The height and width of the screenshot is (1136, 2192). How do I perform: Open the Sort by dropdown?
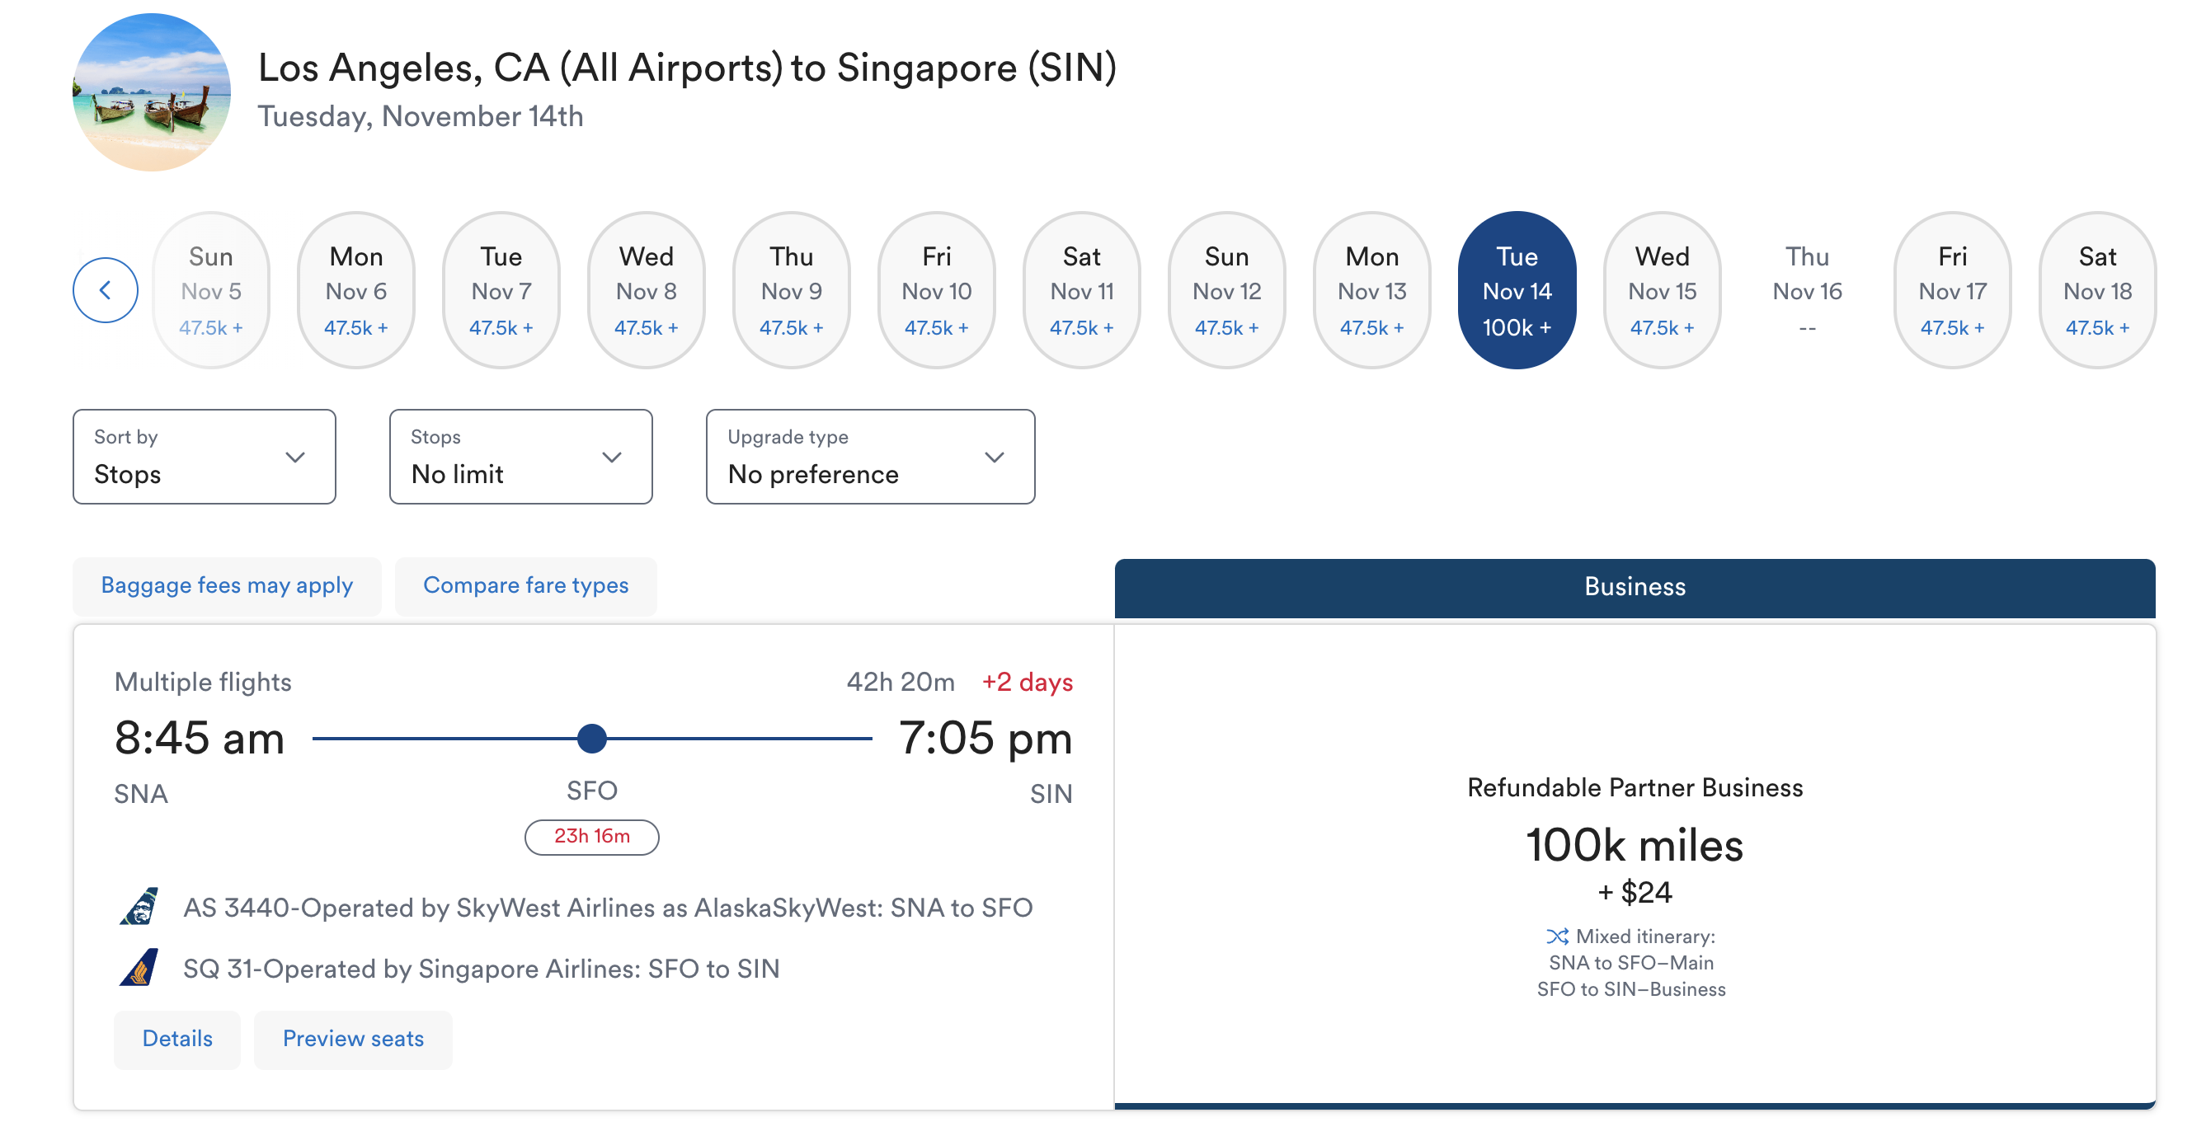click(205, 457)
